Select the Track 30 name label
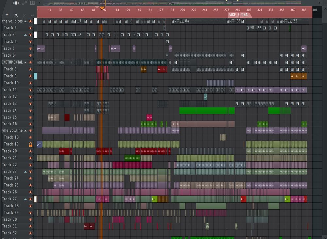The height and width of the screenshot is (239, 327). (9, 219)
